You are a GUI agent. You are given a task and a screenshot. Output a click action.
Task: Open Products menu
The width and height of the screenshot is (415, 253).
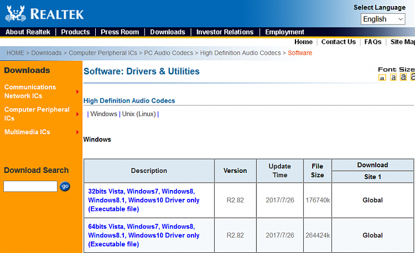point(75,32)
